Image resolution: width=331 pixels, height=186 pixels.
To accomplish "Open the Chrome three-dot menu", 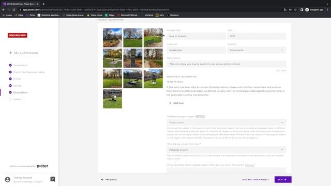I will (327, 10).
